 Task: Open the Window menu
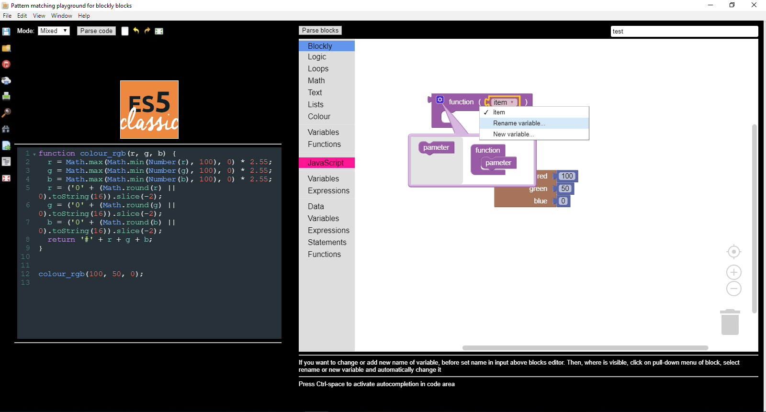click(x=62, y=16)
